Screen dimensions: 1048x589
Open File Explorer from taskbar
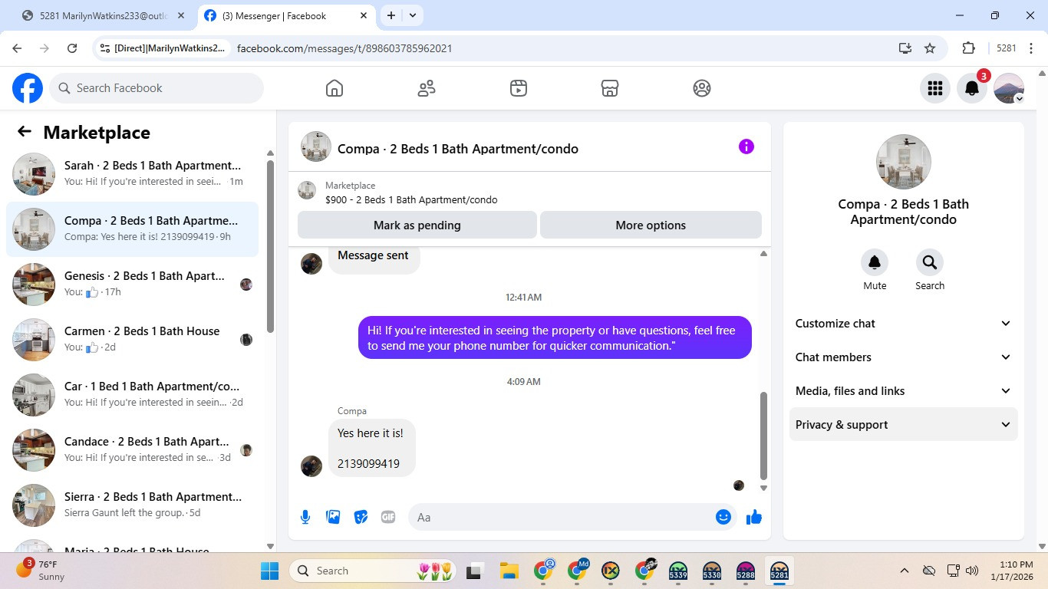(509, 571)
